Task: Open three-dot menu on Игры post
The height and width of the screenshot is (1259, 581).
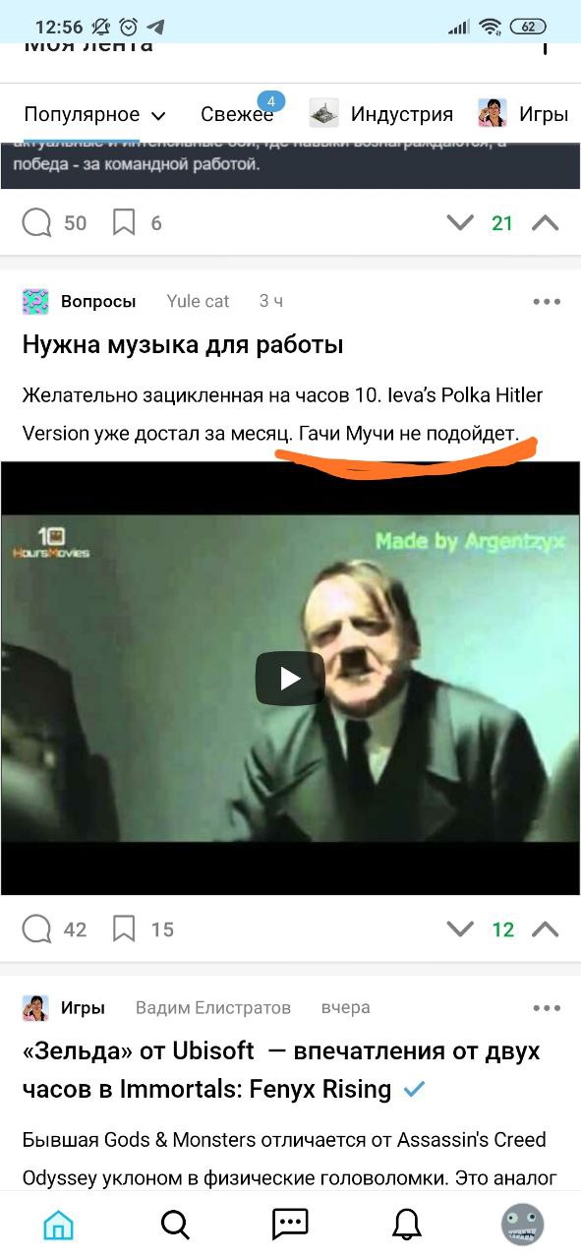Action: pyautogui.click(x=547, y=1008)
